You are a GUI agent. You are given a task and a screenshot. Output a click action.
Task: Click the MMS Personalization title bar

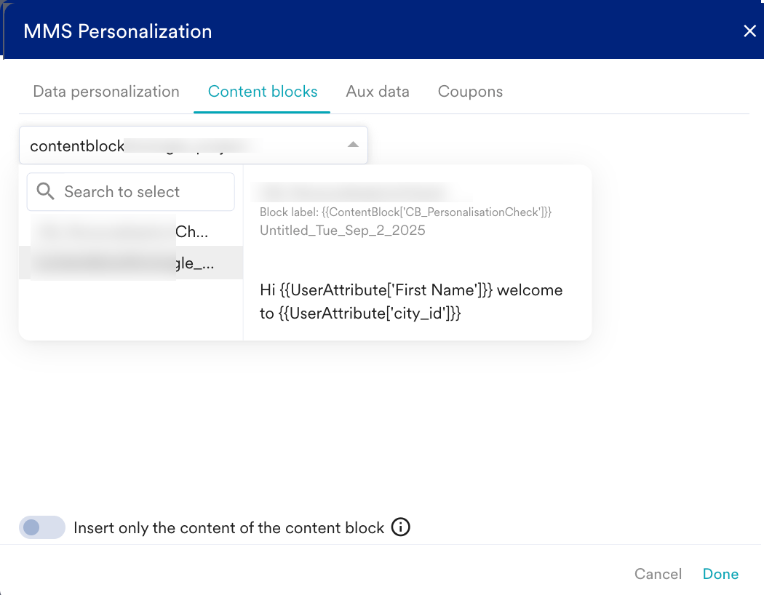tap(364, 31)
